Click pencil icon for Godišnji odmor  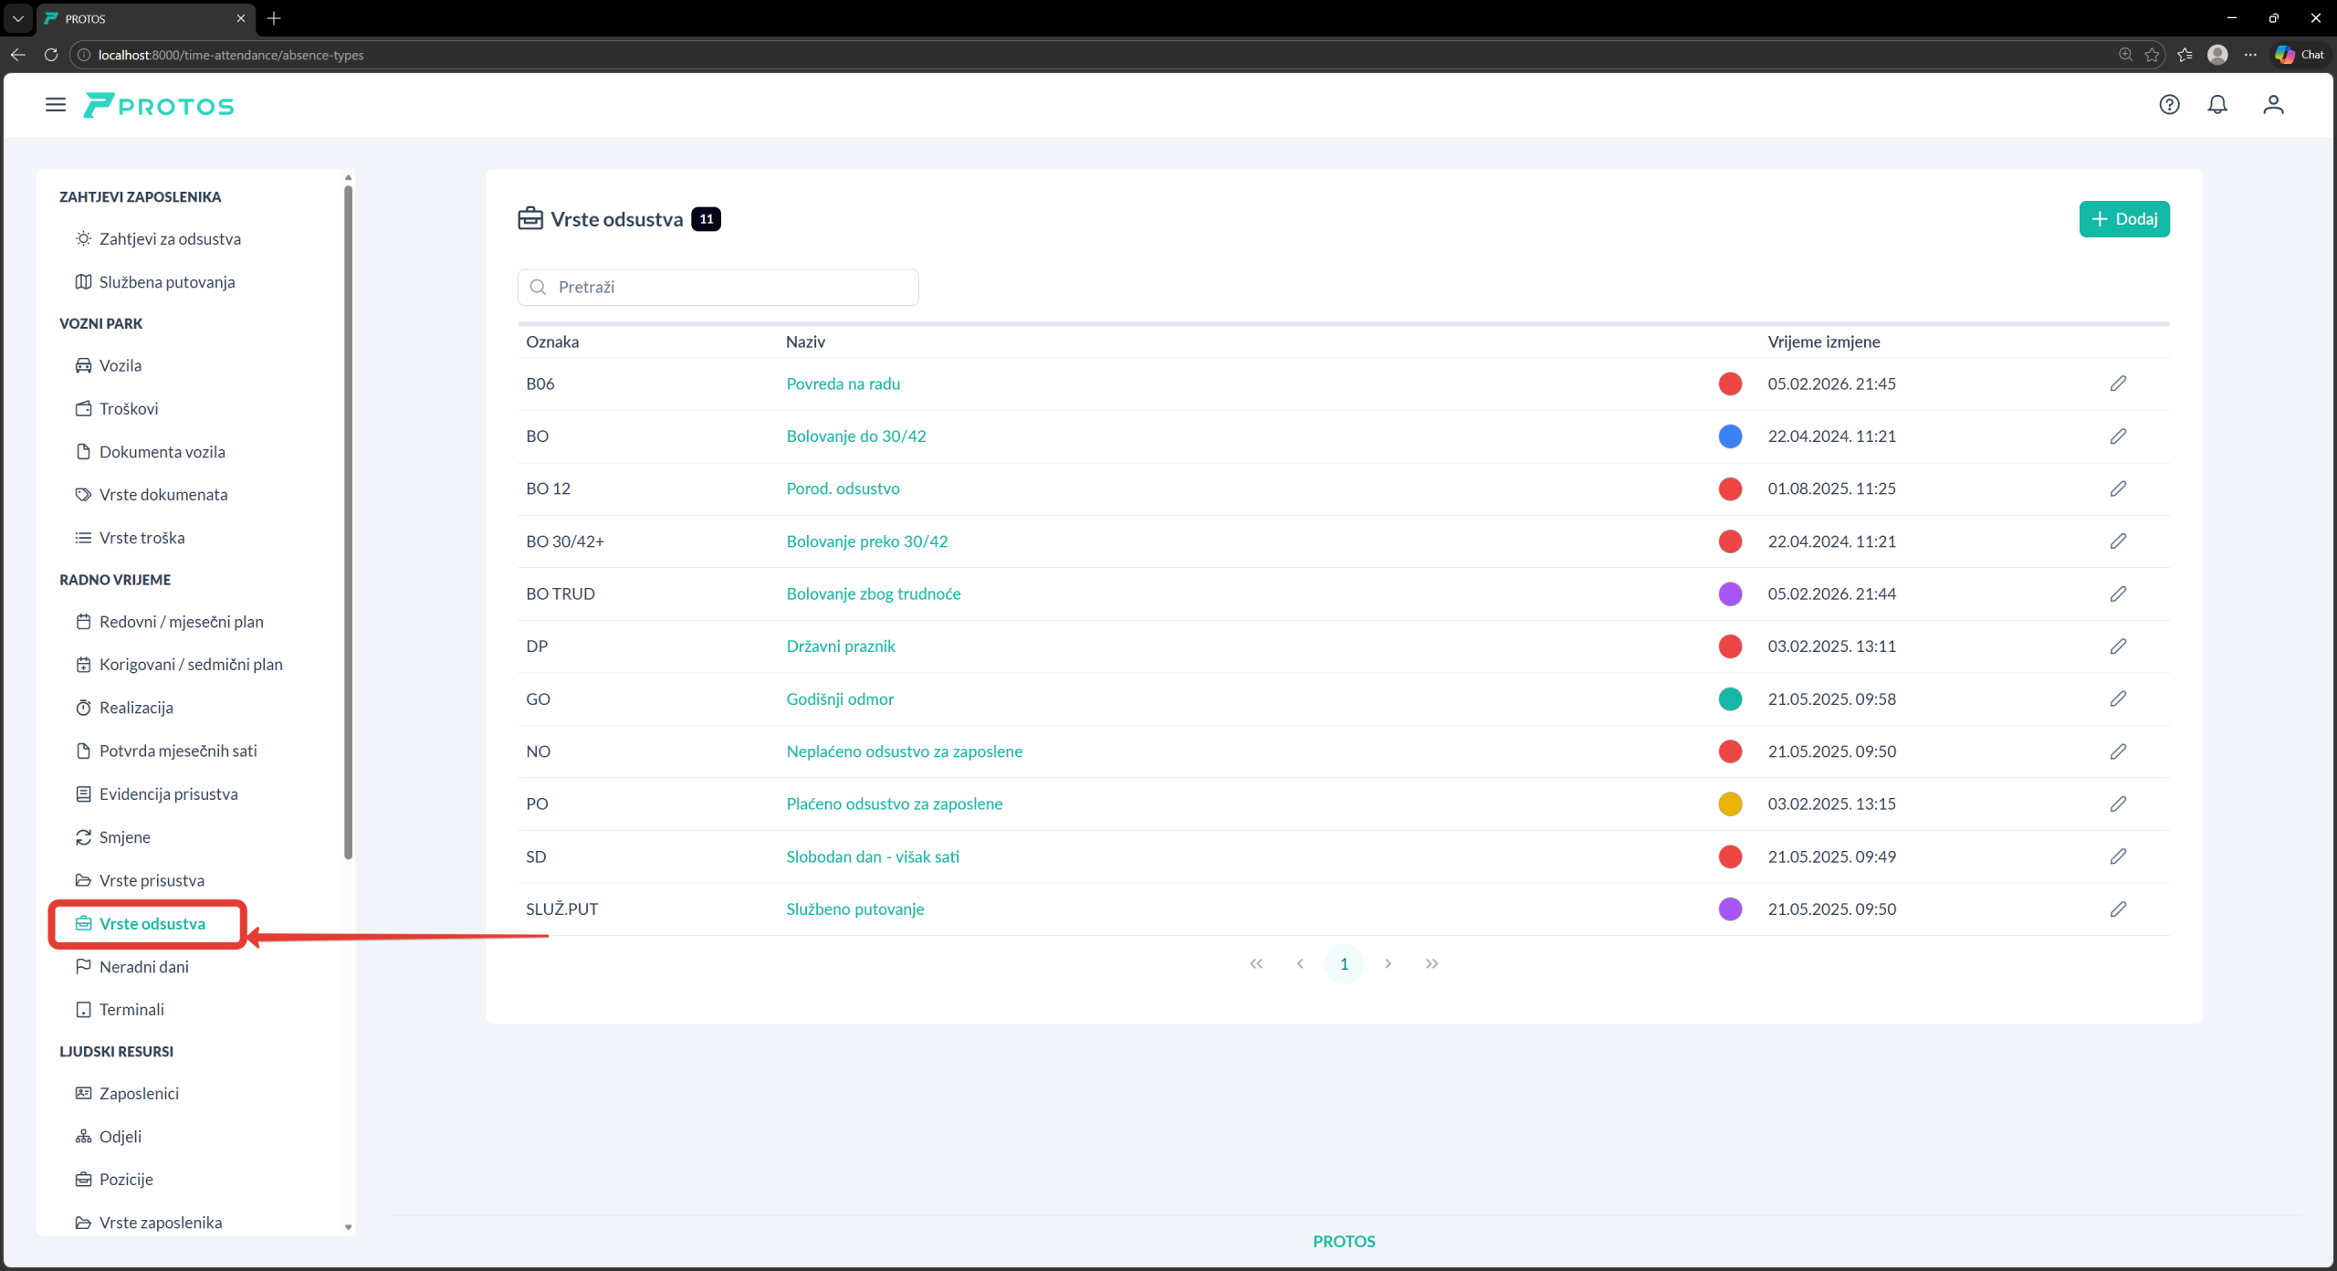tap(2118, 699)
